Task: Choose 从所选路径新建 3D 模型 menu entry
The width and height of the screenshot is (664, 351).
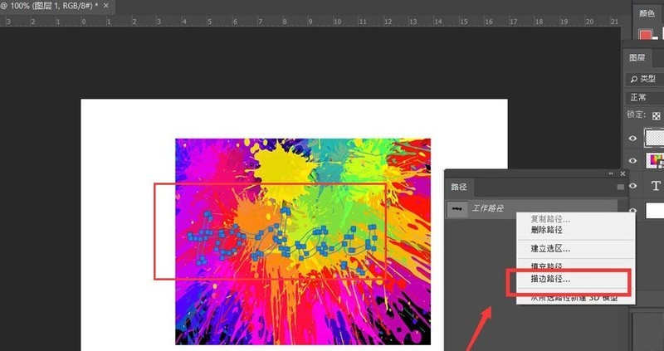Action: (x=574, y=298)
